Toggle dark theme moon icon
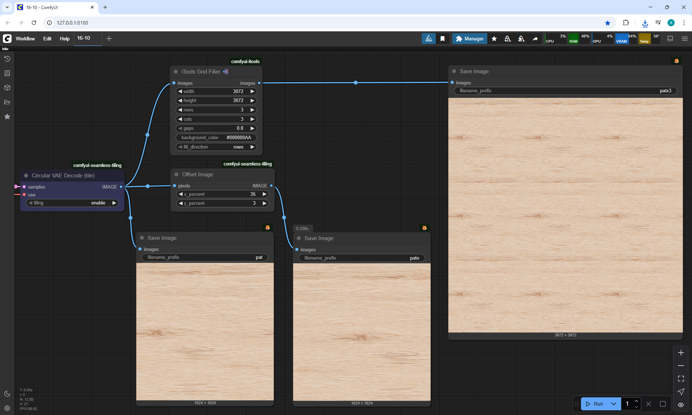Screen dimensions: 692x415 [x=7, y=394]
